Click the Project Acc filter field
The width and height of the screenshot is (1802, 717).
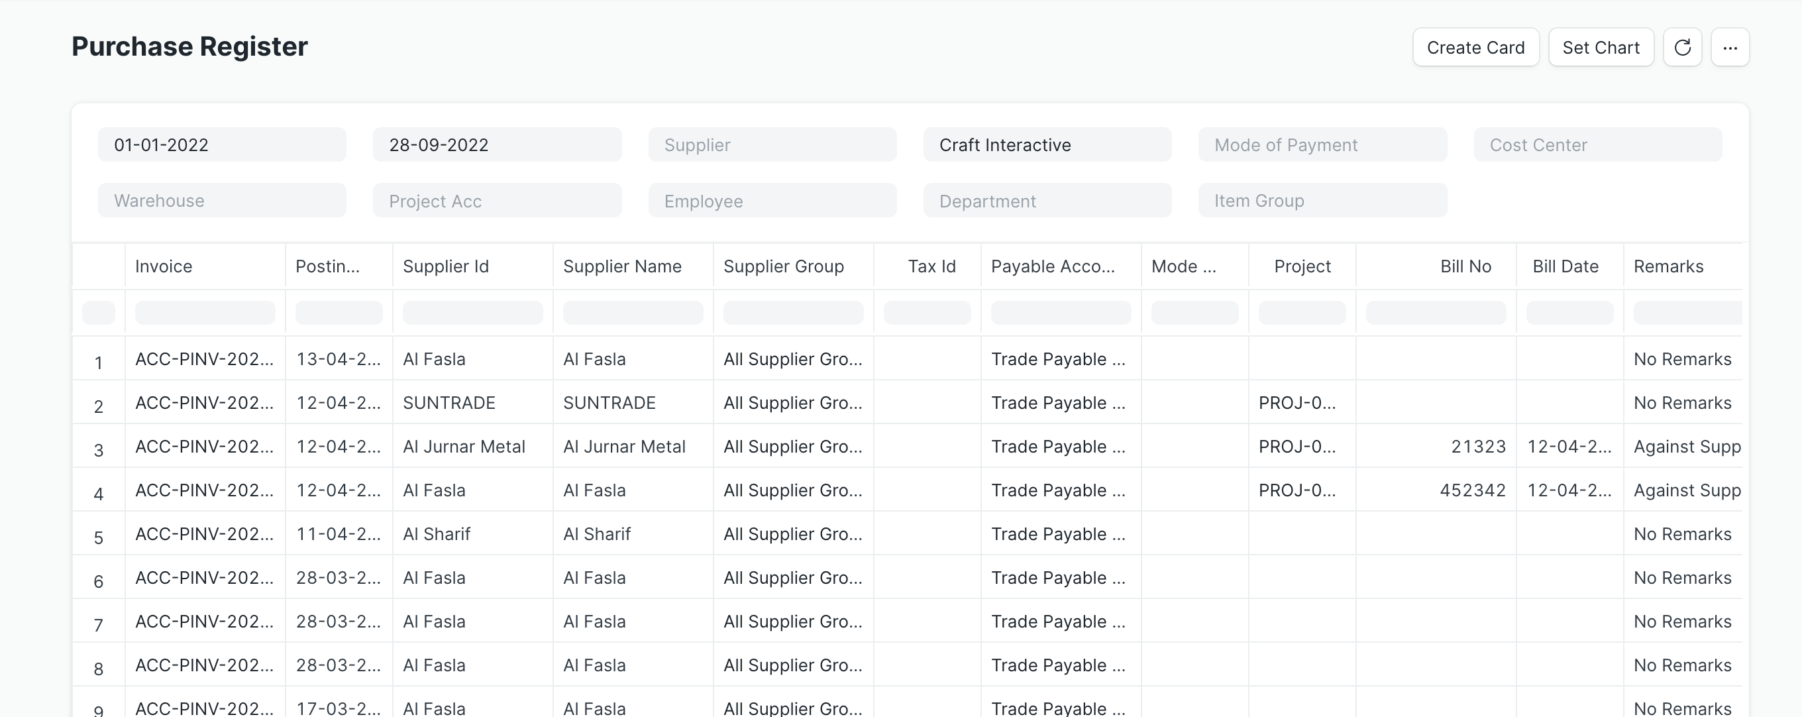coord(497,201)
